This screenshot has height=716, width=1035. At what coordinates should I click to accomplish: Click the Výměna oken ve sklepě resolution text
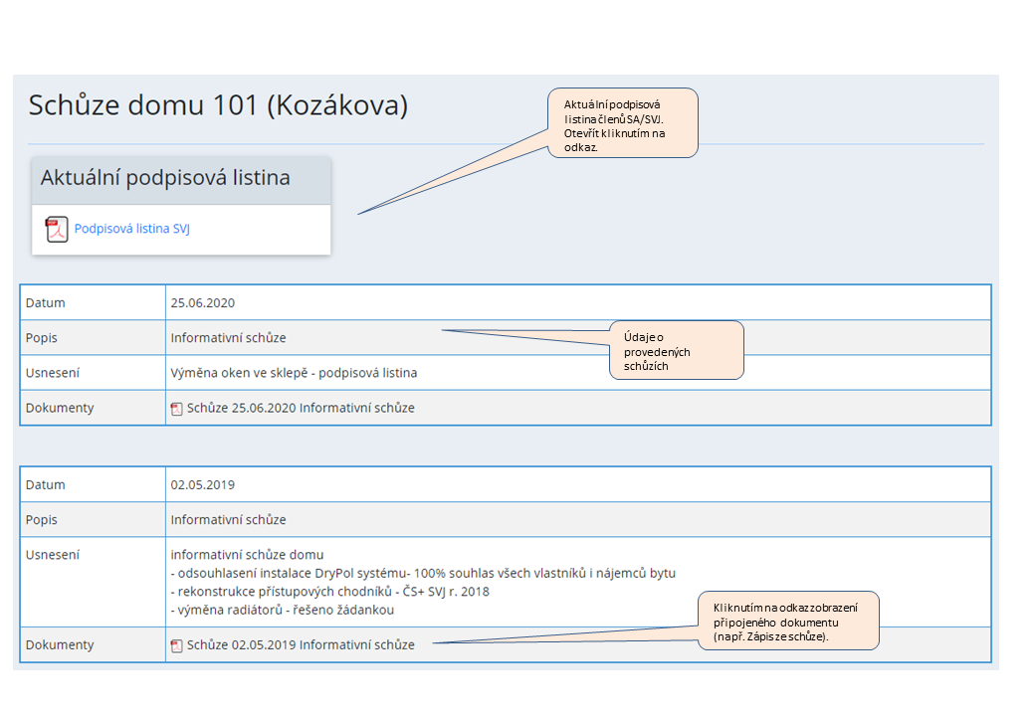294,373
